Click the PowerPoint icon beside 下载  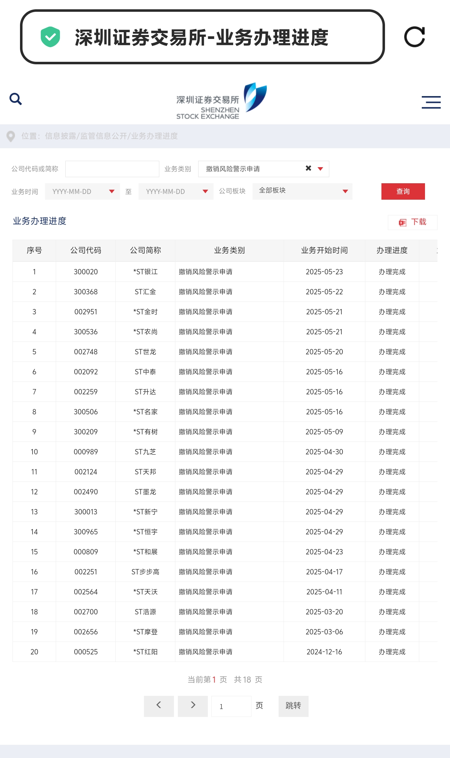pyautogui.click(x=402, y=223)
